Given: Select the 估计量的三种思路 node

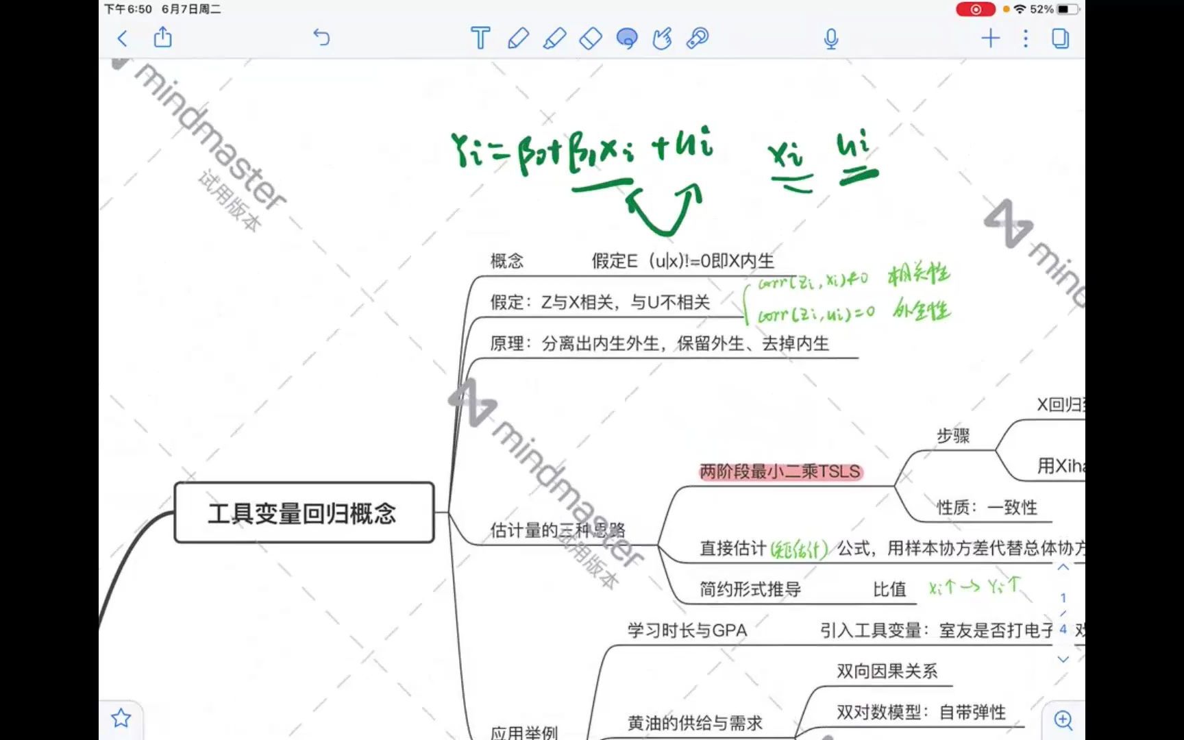Looking at the screenshot, I should 558,530.
